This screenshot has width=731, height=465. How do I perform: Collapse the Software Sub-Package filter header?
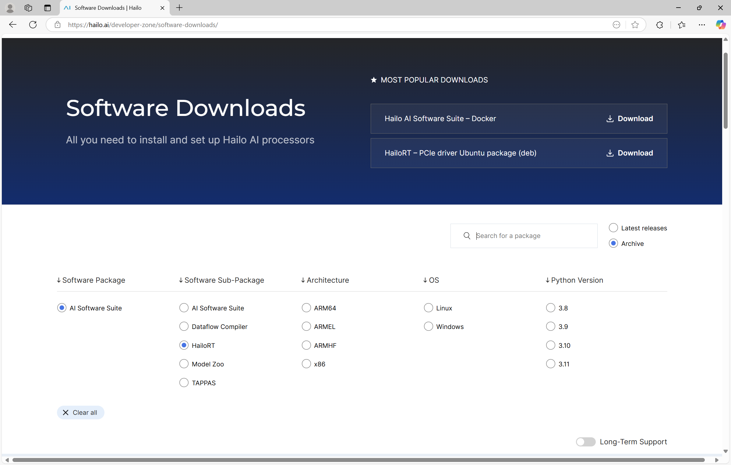click(x=221, y=280)
